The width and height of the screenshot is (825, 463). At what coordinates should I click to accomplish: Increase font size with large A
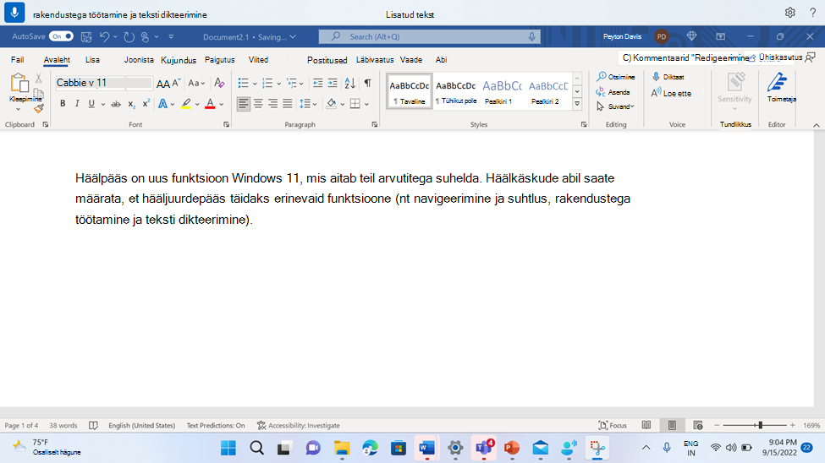tap(162, 83)
